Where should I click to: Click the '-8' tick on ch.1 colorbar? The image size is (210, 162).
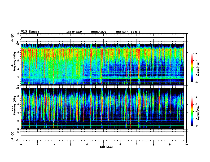point(196,68)
